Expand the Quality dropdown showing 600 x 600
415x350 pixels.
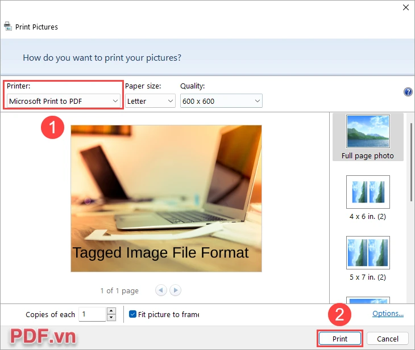click(221, 101)
